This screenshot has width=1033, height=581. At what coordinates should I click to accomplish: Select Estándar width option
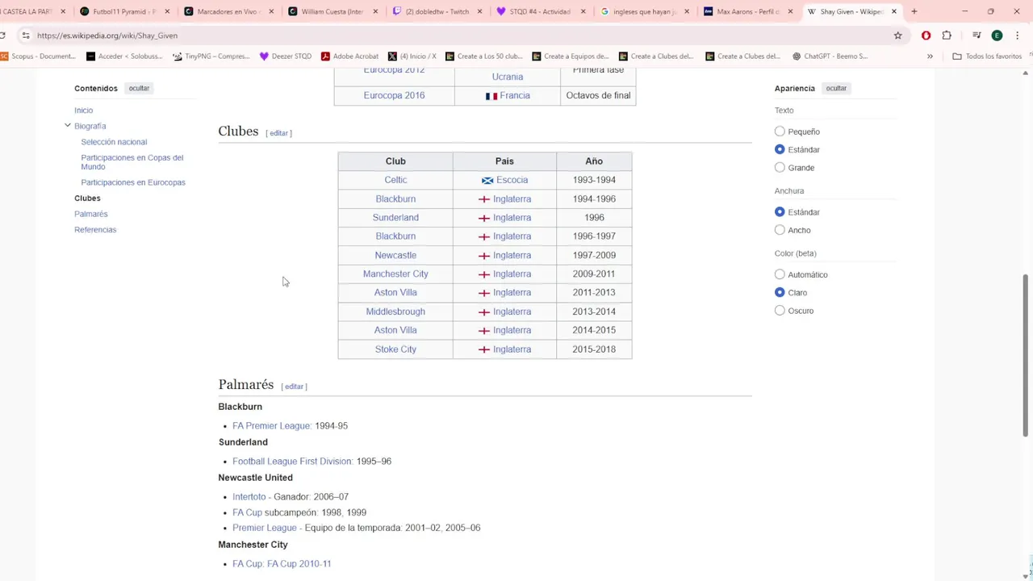click(780, 212)
